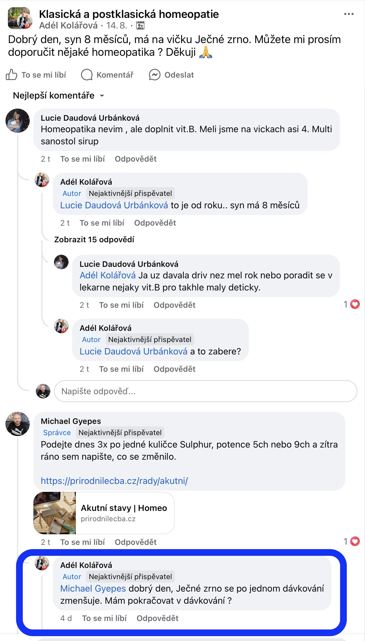Image resolution: width=365 pixels, height=641 pixels.
Task: Open the three-dots post options menu
Action: [x=349, y=14]
